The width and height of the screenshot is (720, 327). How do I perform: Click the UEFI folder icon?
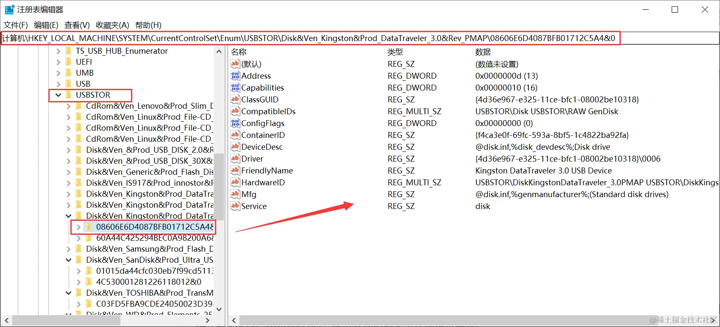(68, 62)
